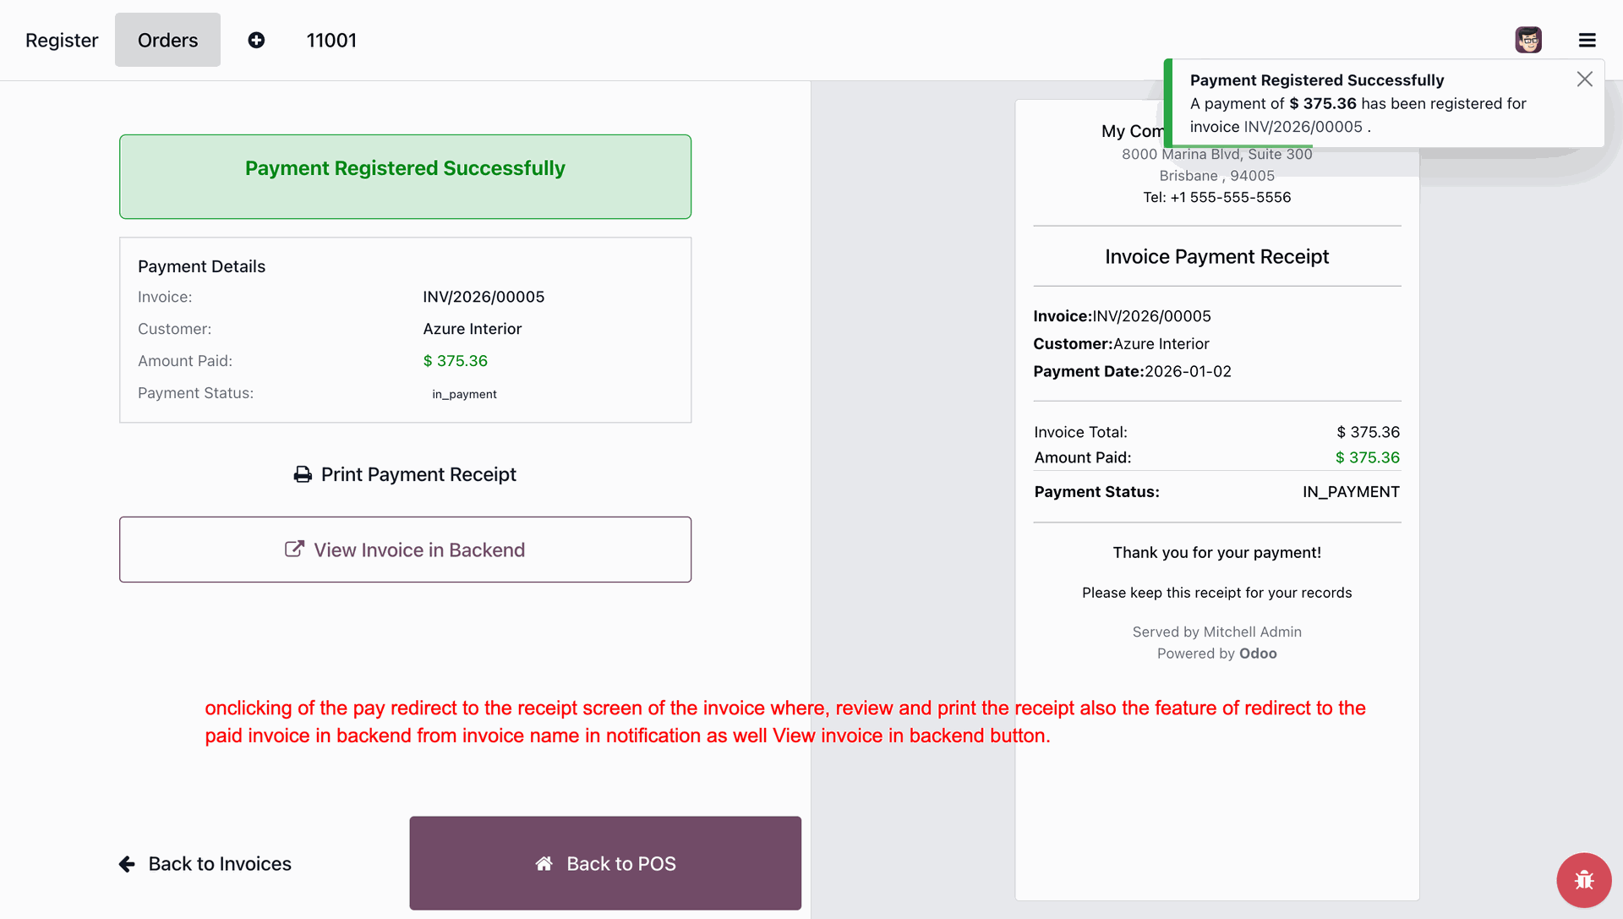Click the green Payment Registered Successfully banner
Viewport: 1623px width, 919px height.
(x=405, y=176)
